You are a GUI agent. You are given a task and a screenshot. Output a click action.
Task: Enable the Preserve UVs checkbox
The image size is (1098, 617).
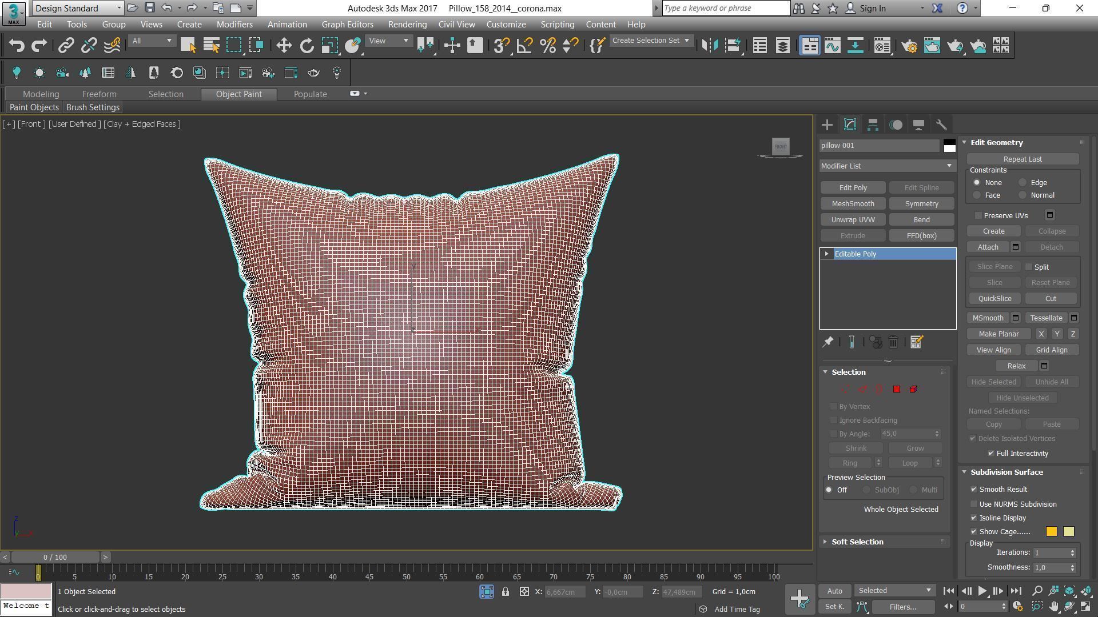pos(978,215)
